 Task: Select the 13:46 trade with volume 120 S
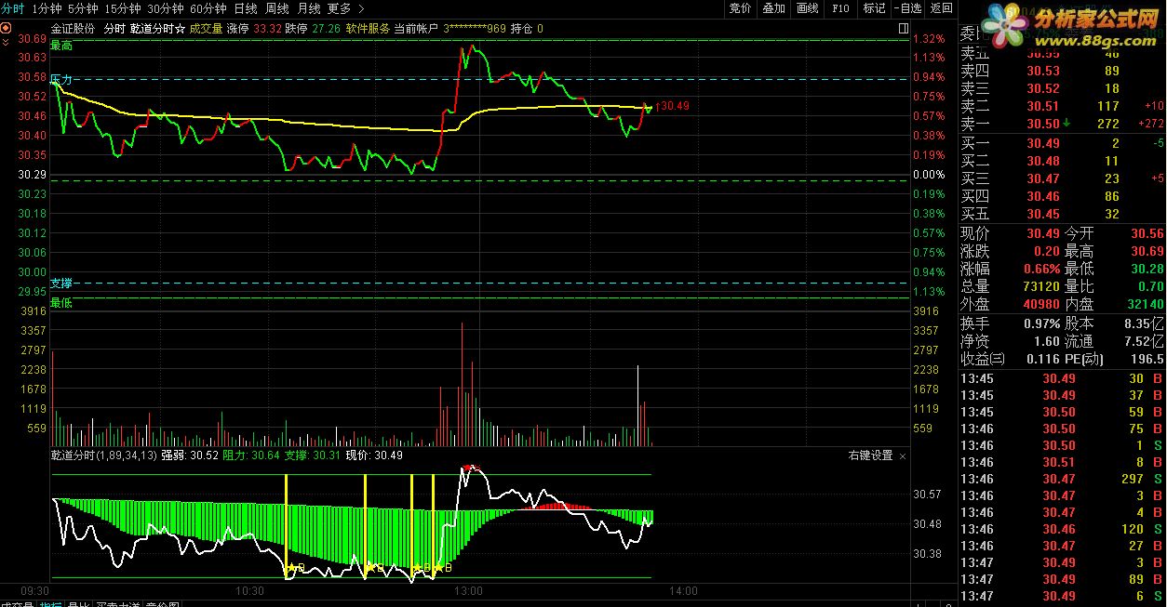point(1062,529)
